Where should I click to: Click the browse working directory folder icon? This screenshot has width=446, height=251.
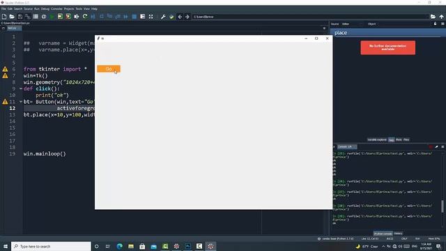click(x=433, y=17)
